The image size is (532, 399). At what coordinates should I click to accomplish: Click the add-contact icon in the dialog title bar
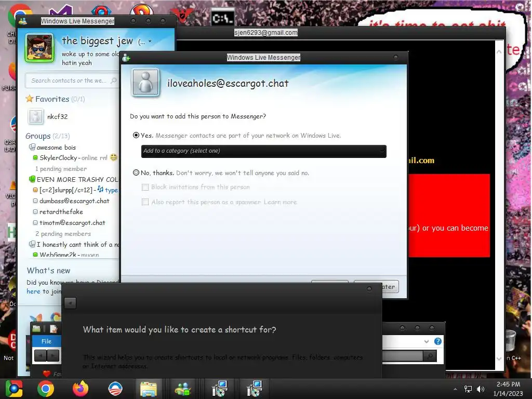pyautogui.click(x=126, y=58)
